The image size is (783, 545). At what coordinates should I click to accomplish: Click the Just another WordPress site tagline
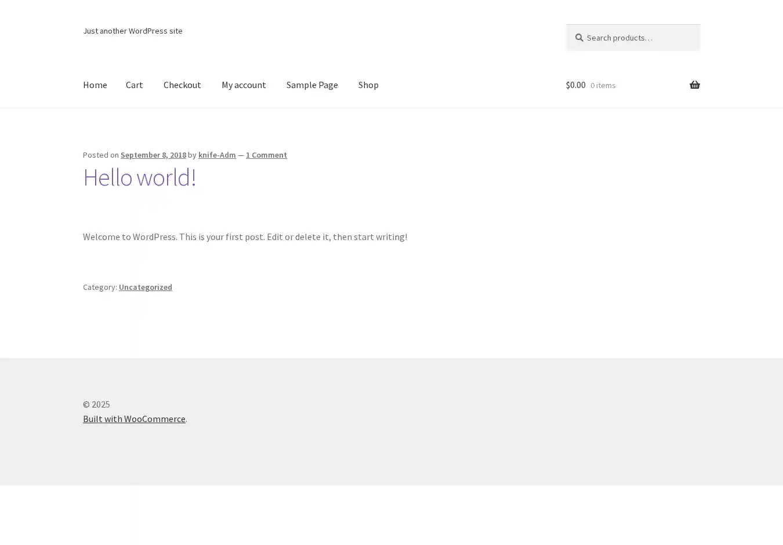click(x=132, y=31)
